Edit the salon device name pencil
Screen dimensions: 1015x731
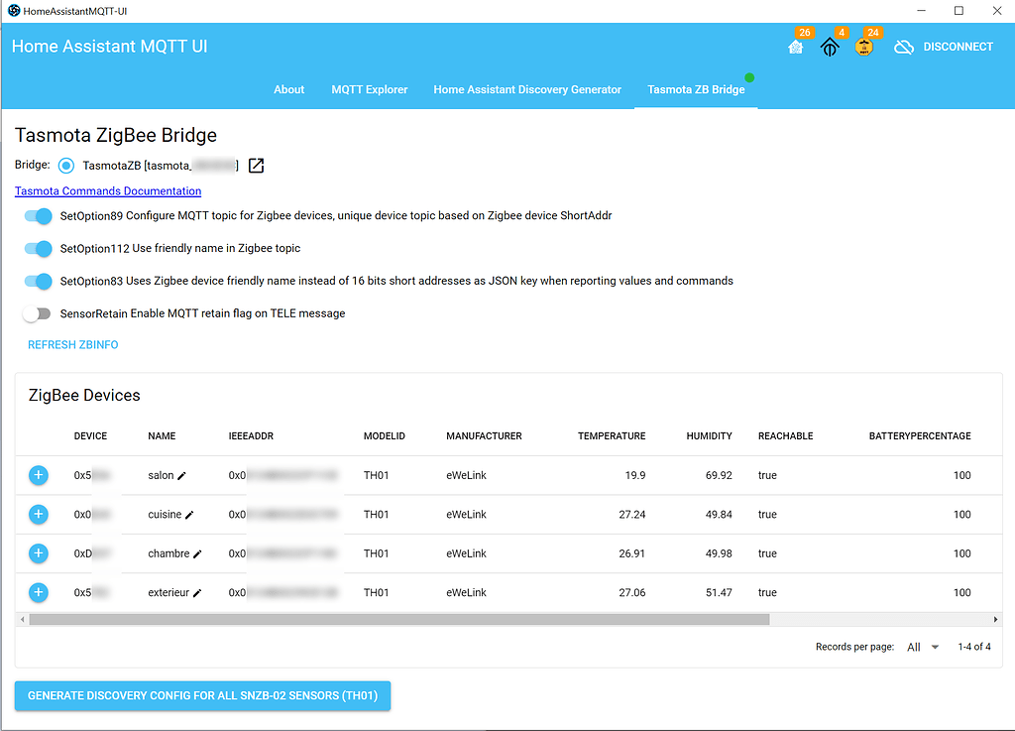point(182,476)
